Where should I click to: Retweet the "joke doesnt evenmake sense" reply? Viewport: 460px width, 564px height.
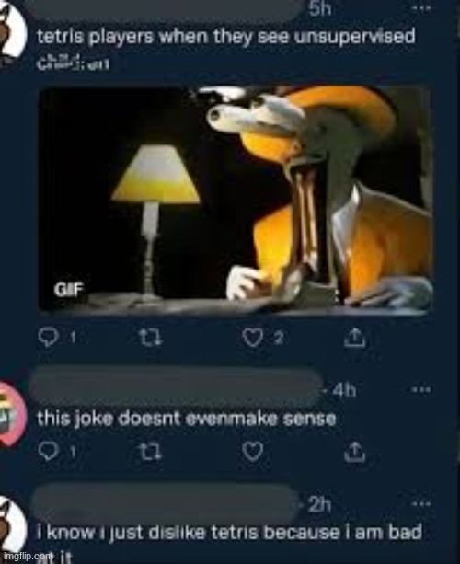151,452
